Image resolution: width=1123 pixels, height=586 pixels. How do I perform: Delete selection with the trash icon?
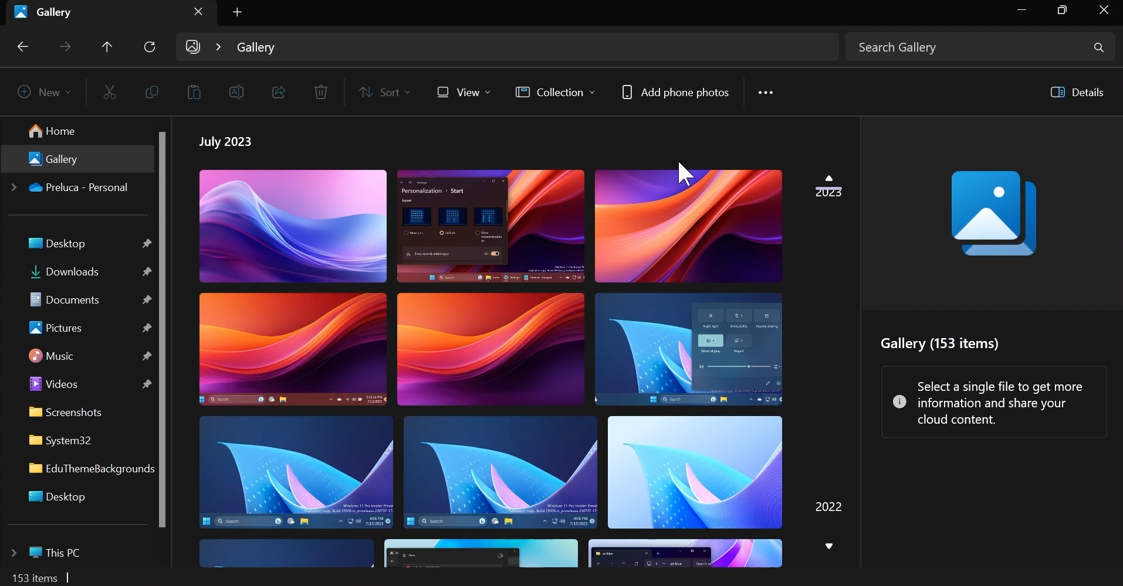coord(320,92)
